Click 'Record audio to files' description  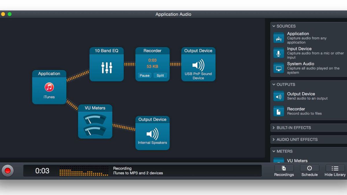tap(304, 114)
